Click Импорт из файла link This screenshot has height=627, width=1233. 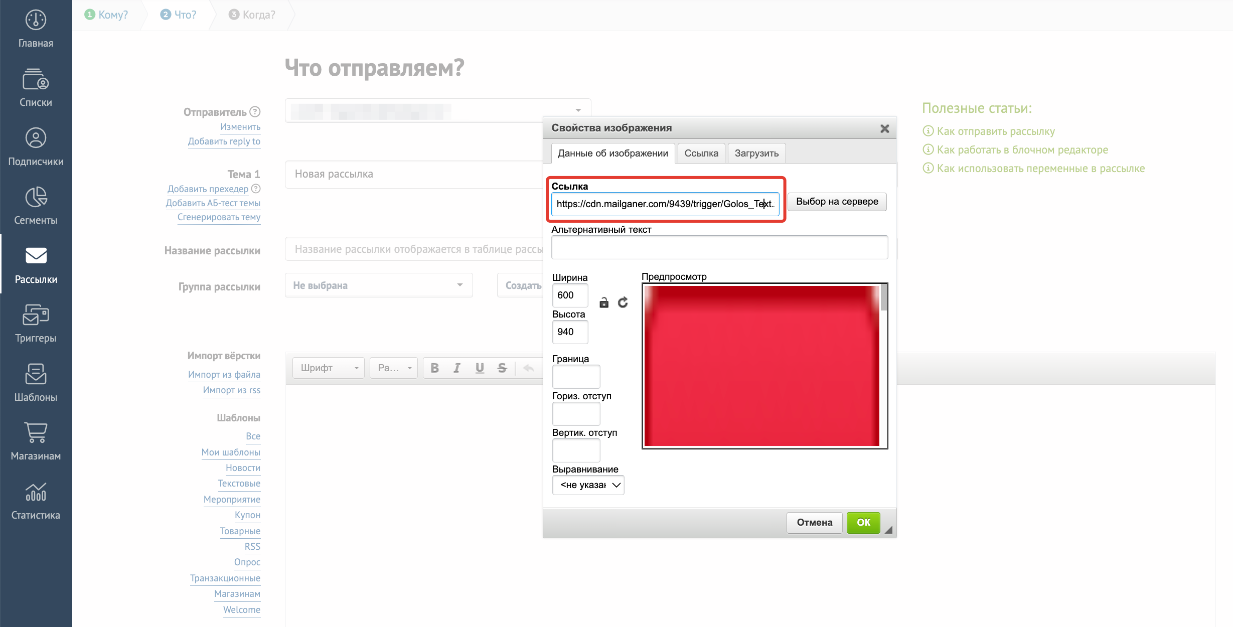click(x=224, y=375)
